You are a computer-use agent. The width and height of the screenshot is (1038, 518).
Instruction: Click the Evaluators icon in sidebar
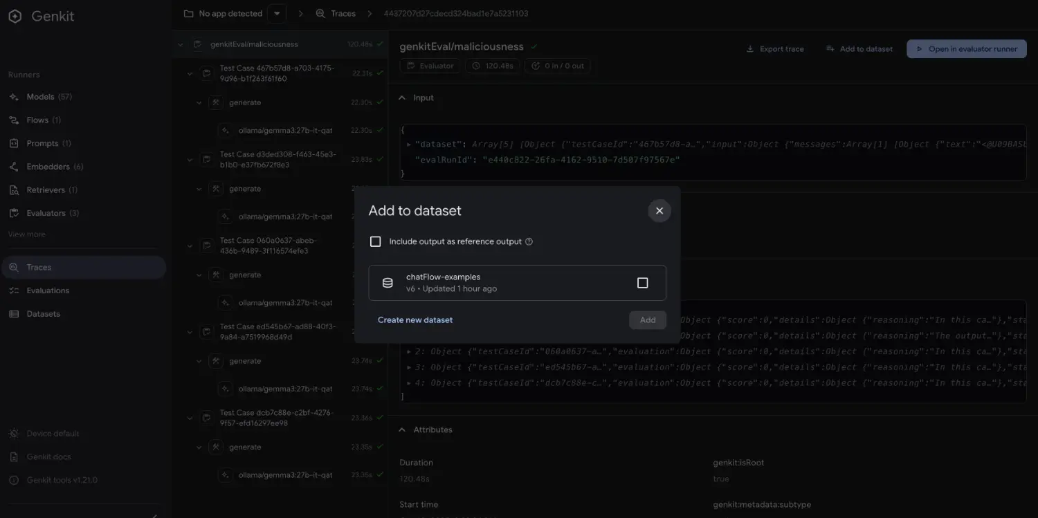point(14,213)
